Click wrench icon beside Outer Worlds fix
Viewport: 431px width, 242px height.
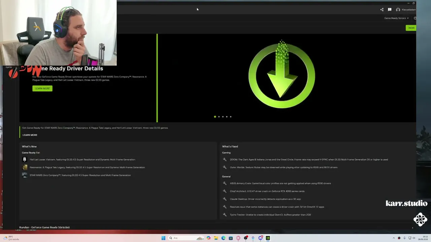[225, 167]
